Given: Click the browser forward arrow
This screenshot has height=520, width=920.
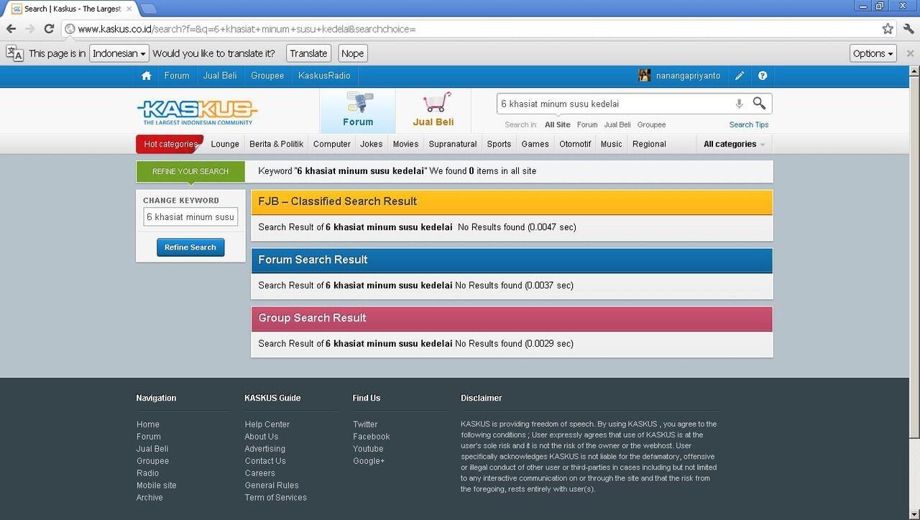Looking at the screenshot, I should pos(29,29).
